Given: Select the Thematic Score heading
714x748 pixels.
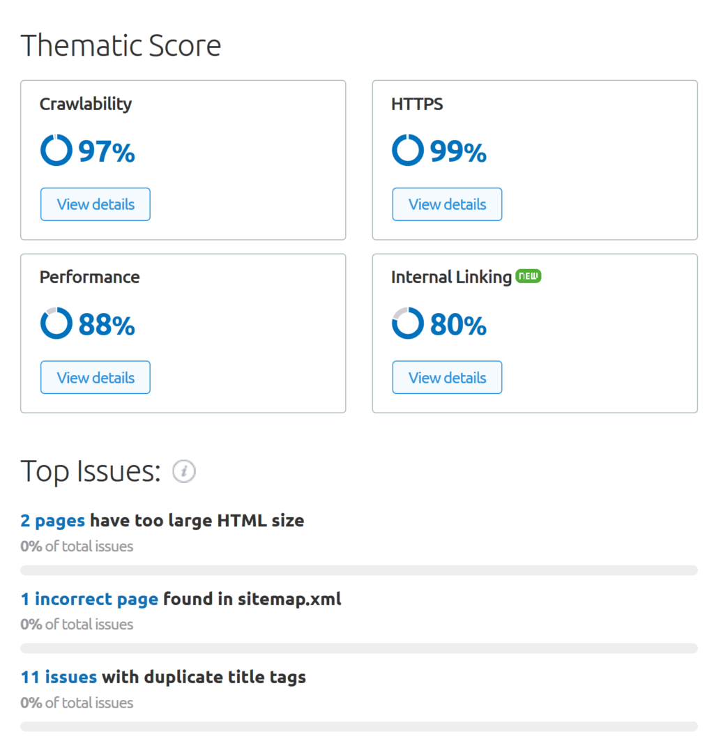Looking at the screenshot, I should tap(121, 45).
